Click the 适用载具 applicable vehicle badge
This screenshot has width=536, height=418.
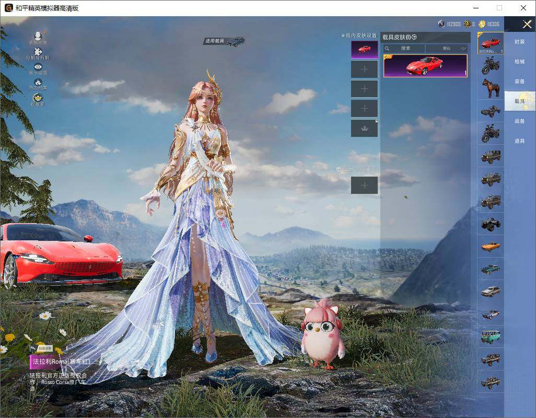tap(224, 41)
